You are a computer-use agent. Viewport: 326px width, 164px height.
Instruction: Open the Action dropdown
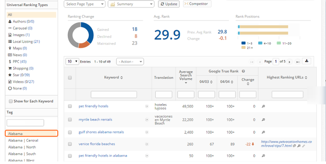(130, 61)
